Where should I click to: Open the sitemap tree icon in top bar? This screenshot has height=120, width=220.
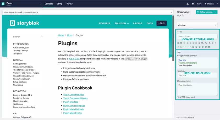pyautogui.click(x=188, y=4)
